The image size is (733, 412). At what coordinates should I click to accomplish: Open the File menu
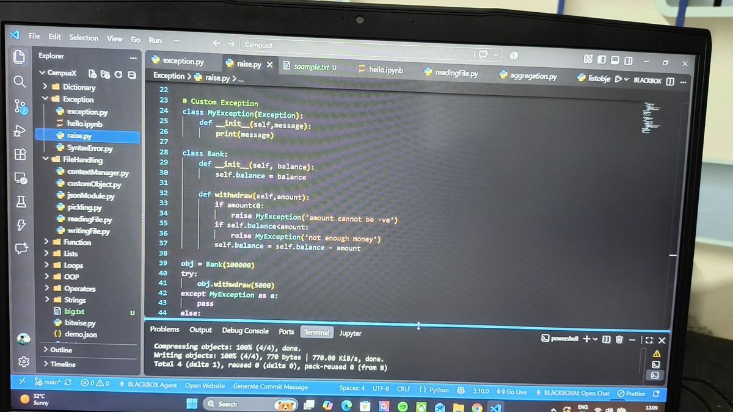[x=34, y=36]
